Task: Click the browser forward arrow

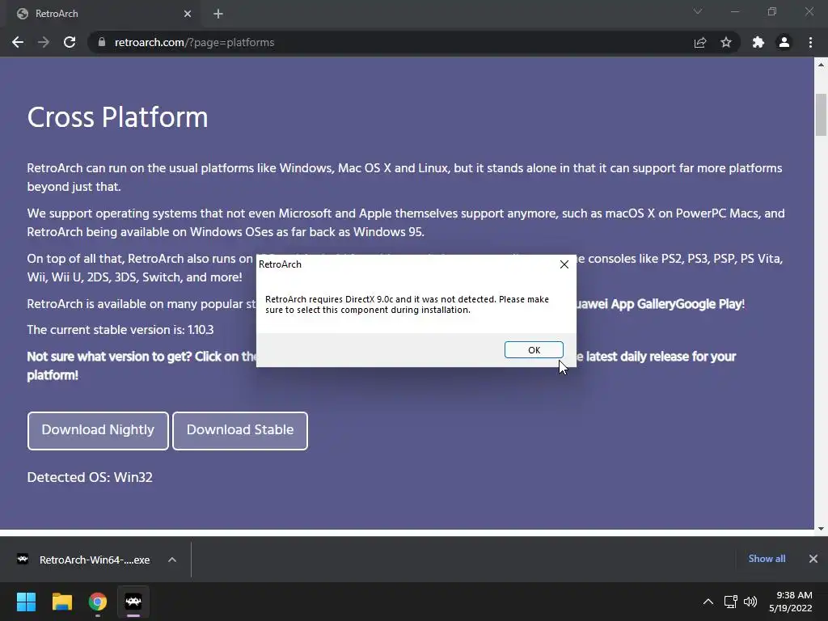Action: tap(44, 42)
